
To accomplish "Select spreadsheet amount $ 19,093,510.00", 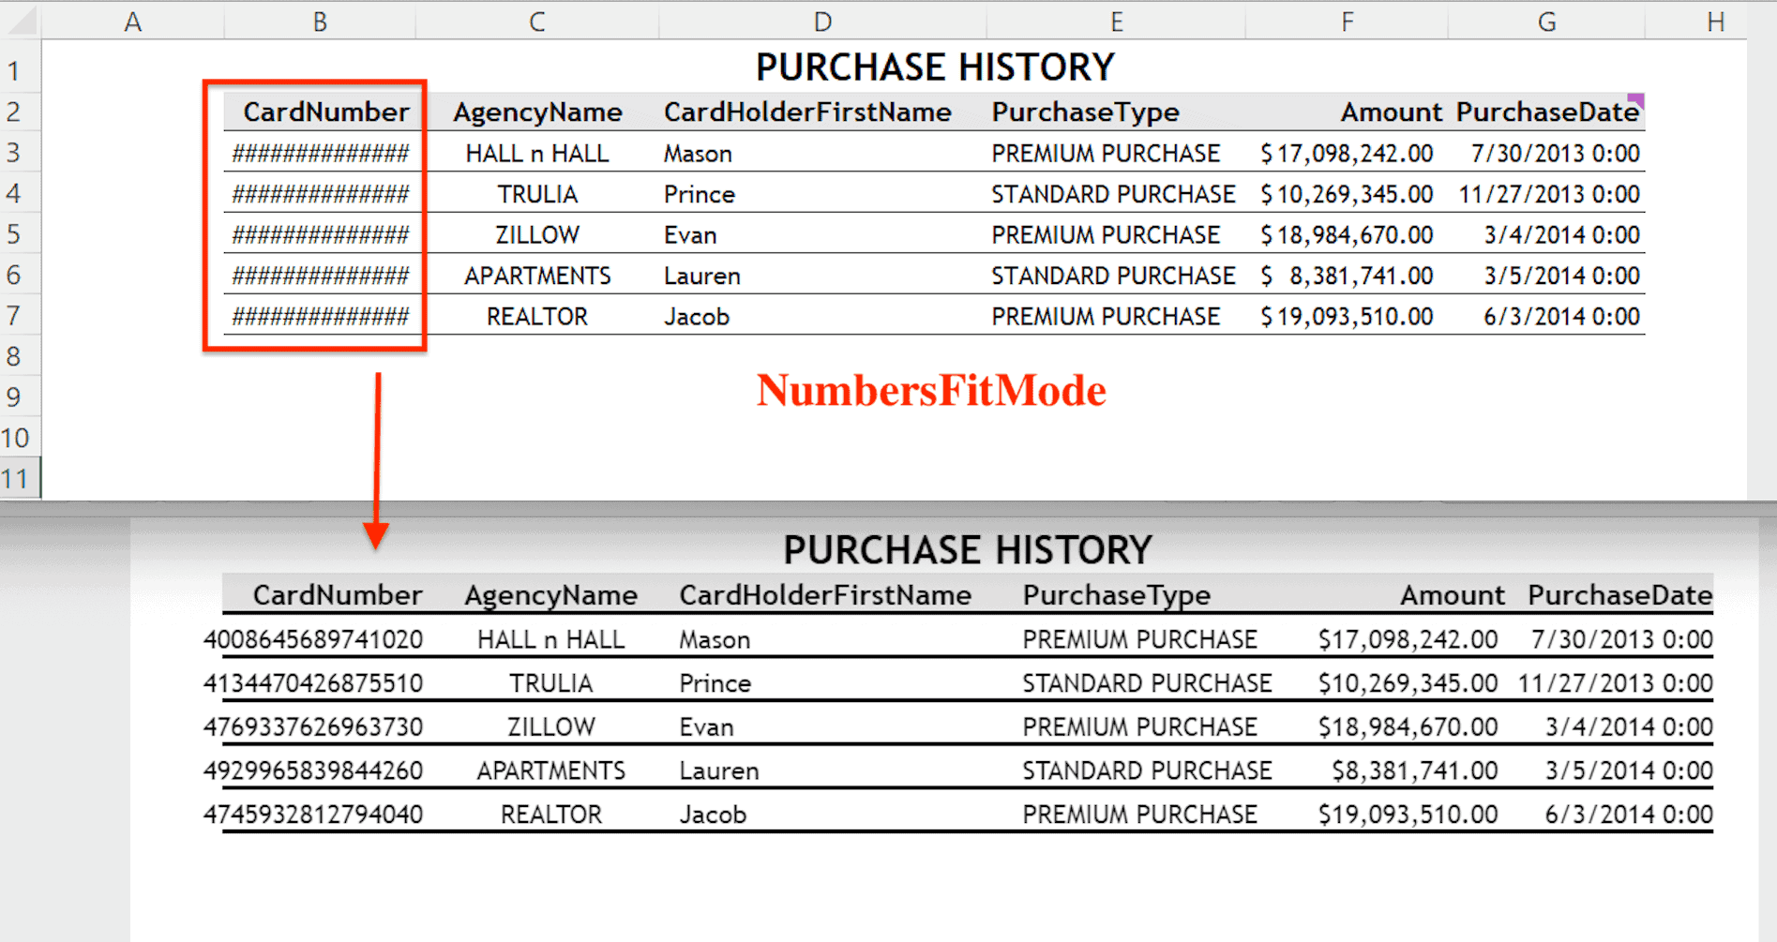I will pos(1347,316).
